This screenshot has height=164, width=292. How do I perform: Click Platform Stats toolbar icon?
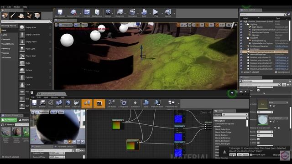tap(157, 104)
